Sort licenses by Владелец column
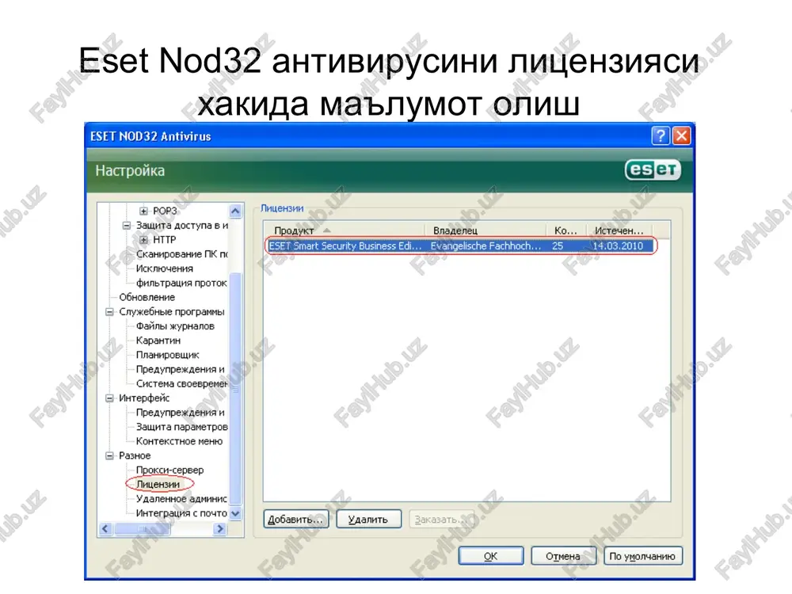This screenshot has height=594, width=792. [x=485, y=230]
